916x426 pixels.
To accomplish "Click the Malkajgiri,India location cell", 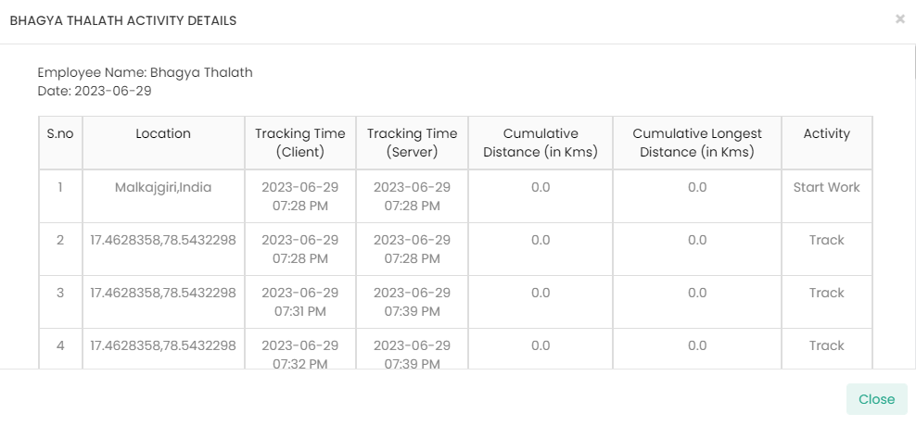I will (x=163, y=187).
